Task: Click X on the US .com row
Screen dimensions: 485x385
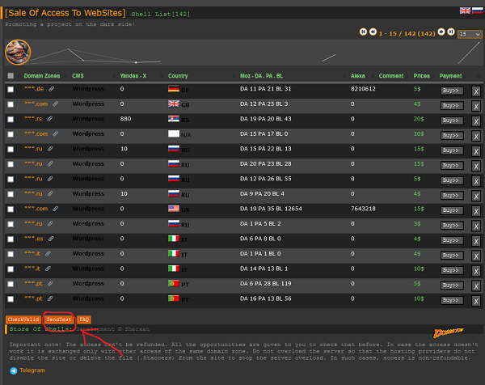Action: (476, 211)
